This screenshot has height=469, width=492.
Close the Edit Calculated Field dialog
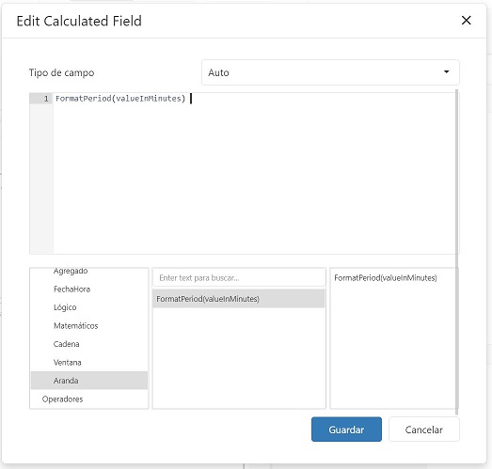pyautogui.click(x=466, y=21)
